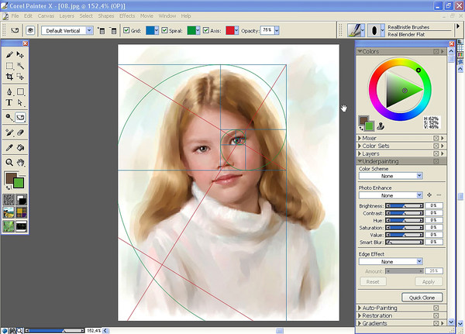Open the pattern selector with landscape picture
The image size is (465, 334).
tap(9, 213)
